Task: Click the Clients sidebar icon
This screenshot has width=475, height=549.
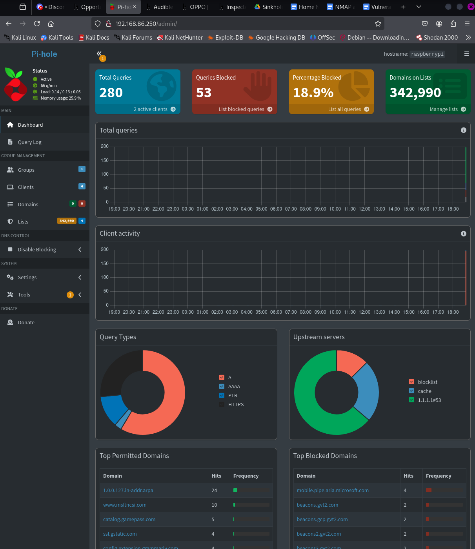Action: click(x=10, y=187)
